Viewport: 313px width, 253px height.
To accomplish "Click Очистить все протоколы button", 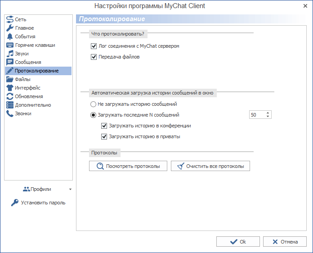I will pyautogui.click(x=210, y=166).
